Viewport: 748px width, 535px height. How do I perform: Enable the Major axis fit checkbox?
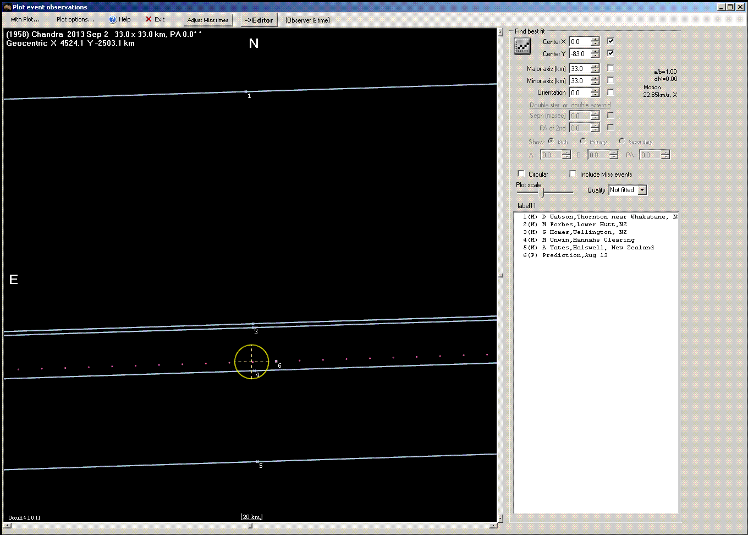pos(610,68)
